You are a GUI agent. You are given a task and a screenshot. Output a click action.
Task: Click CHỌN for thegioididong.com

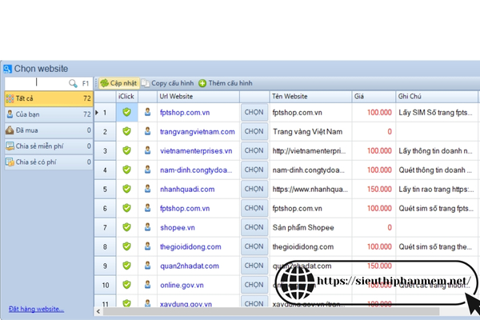click(x=254, y=246)
